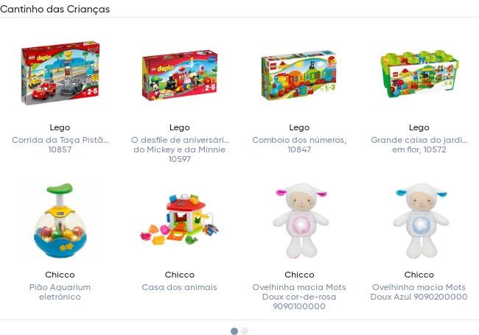Open the Lego Corrida da Taça Pistão image
Viewport: 479px width, 335px height.
click(60, 73)
